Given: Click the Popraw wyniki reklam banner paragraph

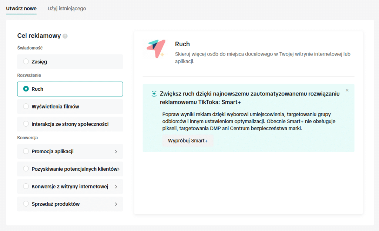Looking at the screenshot, I should pos(249,121).
